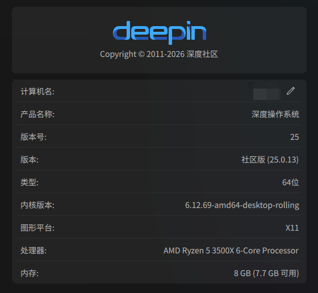This screenshot has height=293, width=318.
Task: Select AMD Ryzen 5 3500X processor value
Action: coord(231,250)
